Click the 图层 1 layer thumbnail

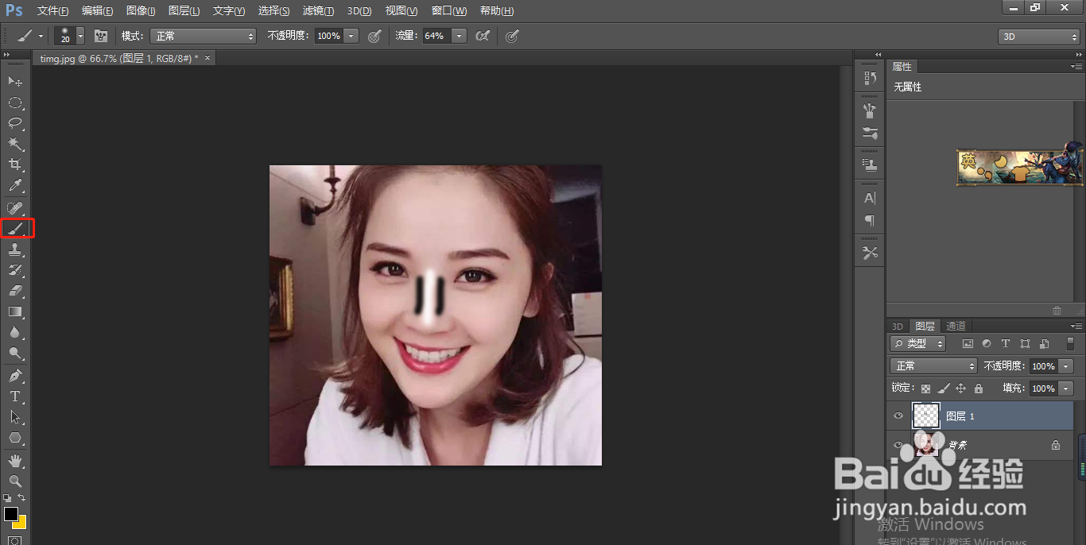point(925,416)
